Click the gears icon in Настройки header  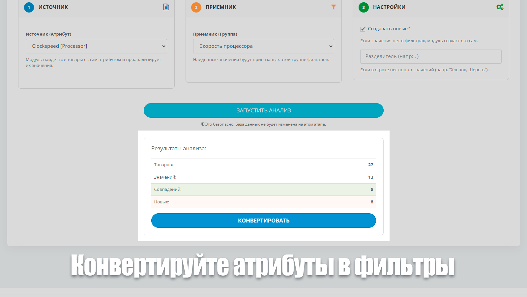pyautogui.click(x=500, y=7)
